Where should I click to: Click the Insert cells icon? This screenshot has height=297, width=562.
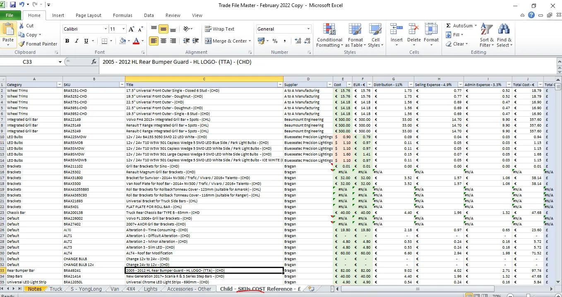pyautogui.click(x=396, y=30)
